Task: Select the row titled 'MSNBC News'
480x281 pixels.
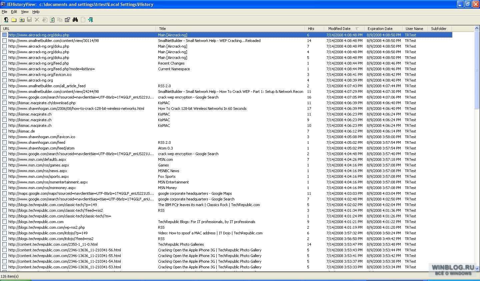Action: tap(226, 171)
